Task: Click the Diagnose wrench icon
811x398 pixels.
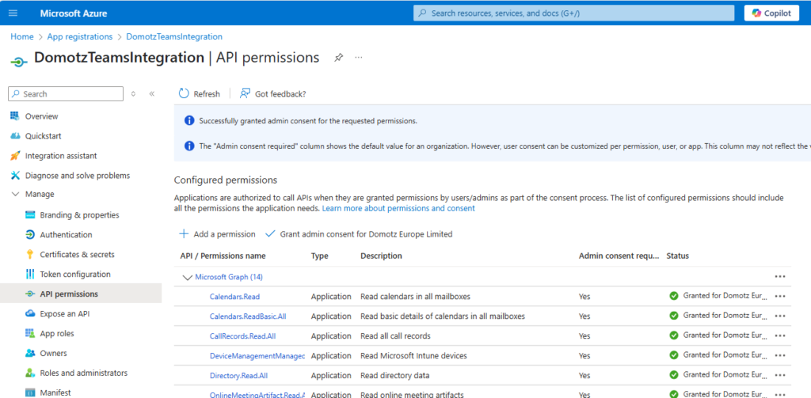Action: click(x=15, y=175)
